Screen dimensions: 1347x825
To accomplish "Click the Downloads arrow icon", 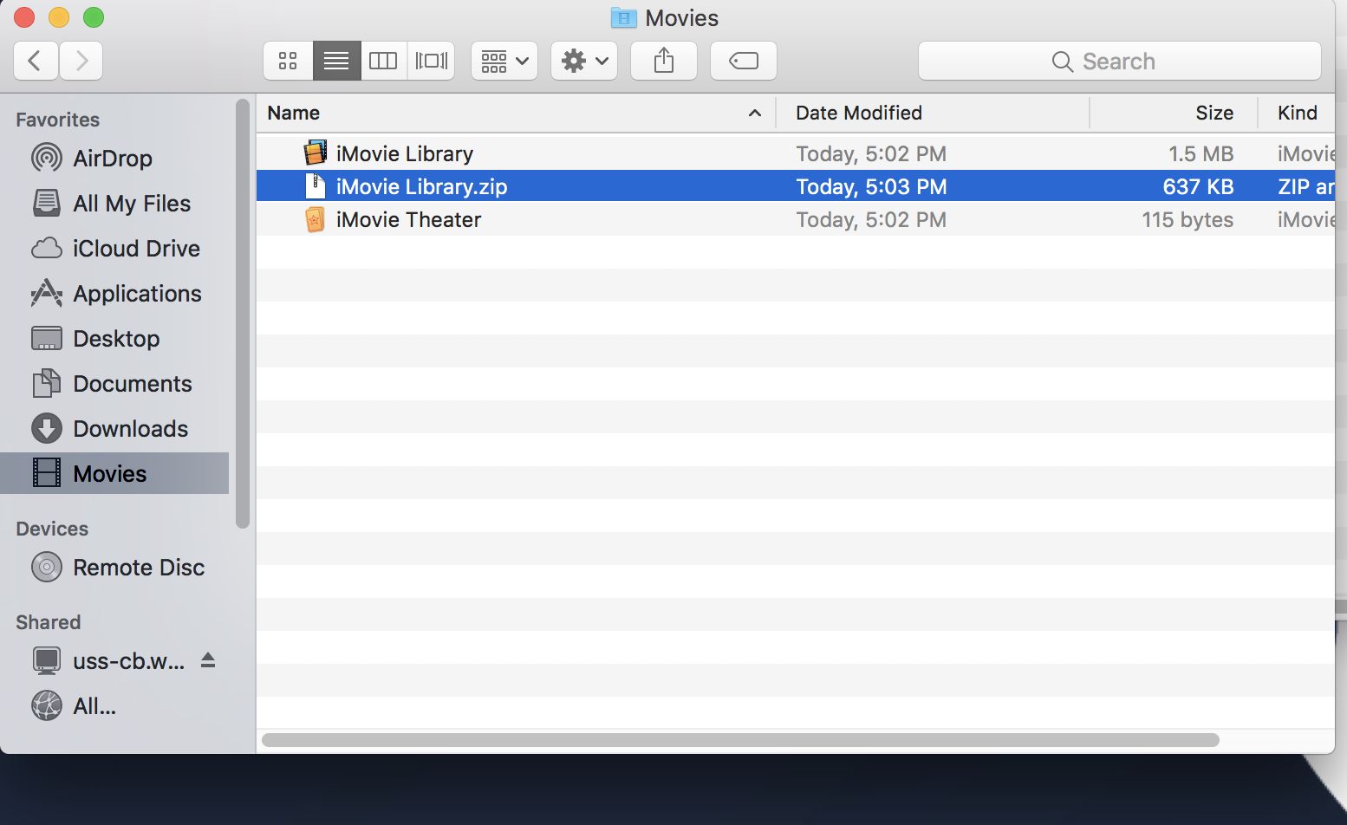I will pos(47,428).
